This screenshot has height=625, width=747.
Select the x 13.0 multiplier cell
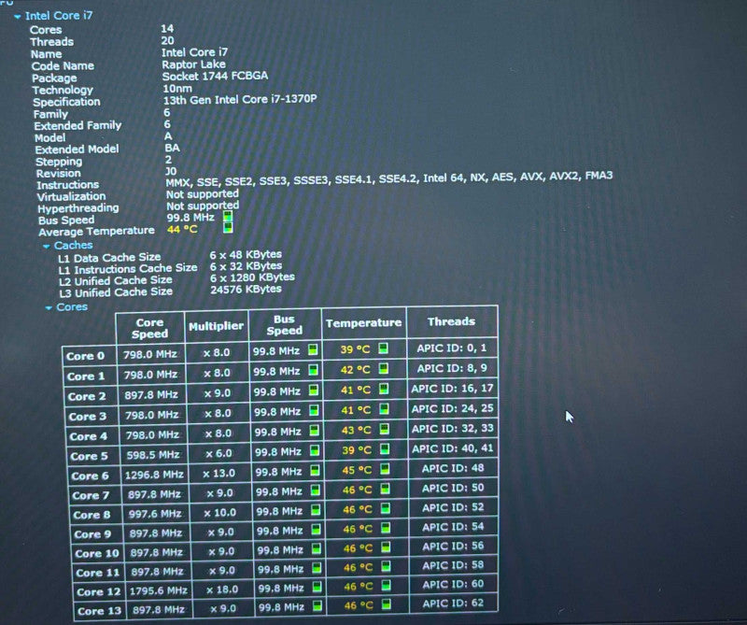point(219,474)
